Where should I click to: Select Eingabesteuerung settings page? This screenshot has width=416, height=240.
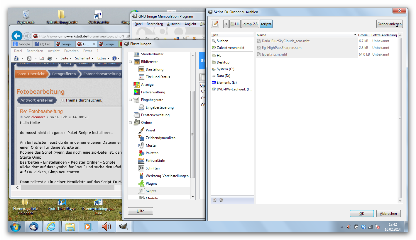point(160,107)
